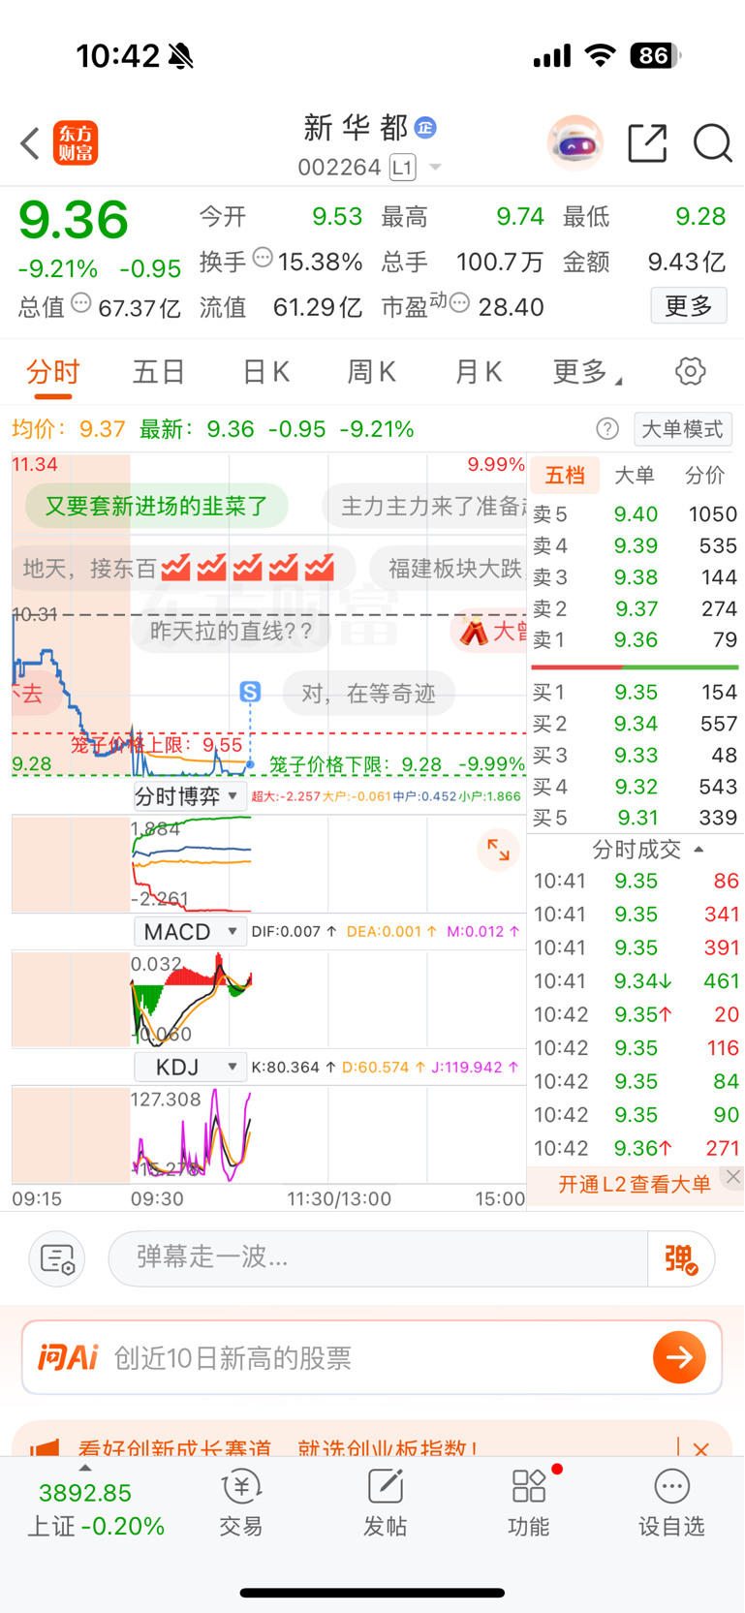Select the 五档 order book tab
This screenshot has height=1613, width=745.
(x=565, y=475)
